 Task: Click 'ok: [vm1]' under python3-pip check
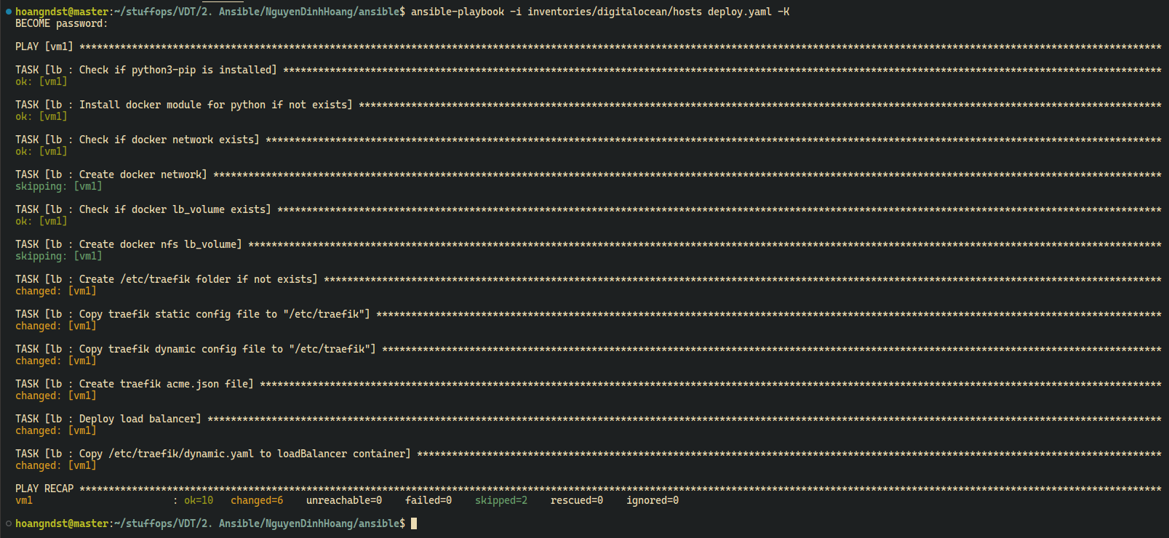[41, 81]
